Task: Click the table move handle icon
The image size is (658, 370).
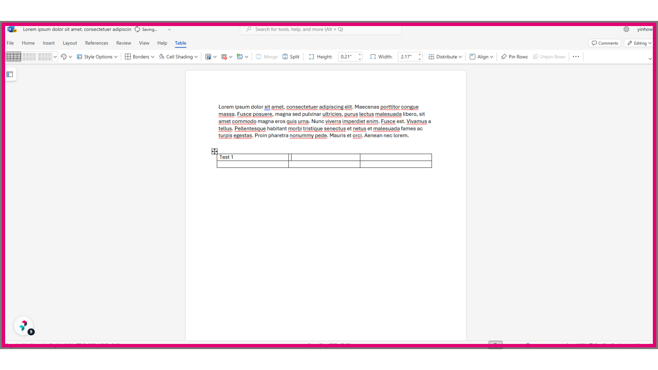Action: coord(215,151)
